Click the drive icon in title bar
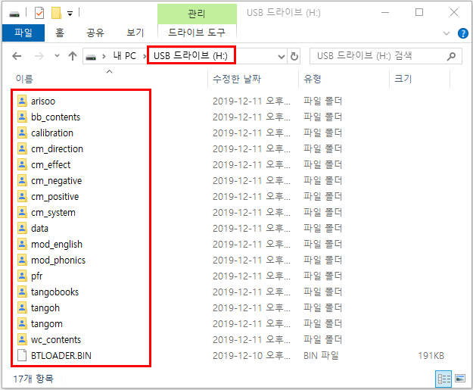This screenshot has width=473, height=390. (14, 14)
